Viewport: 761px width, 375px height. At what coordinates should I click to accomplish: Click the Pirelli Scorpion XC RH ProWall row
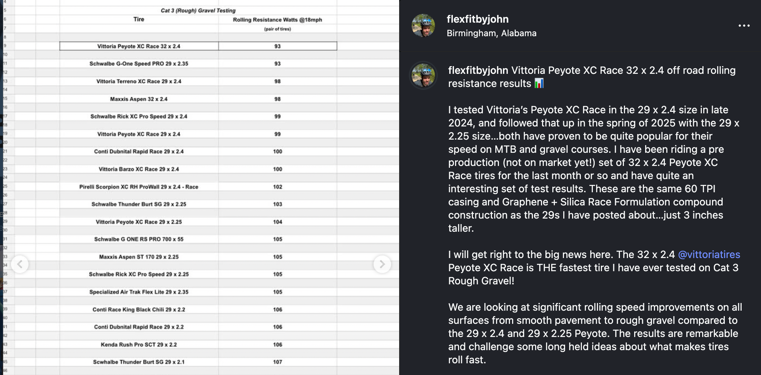coord(139,187)
